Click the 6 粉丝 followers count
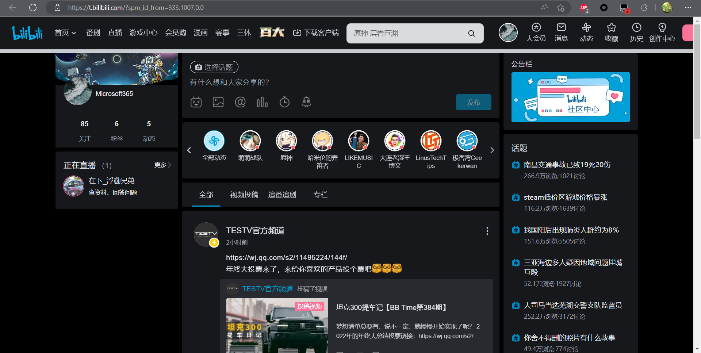Screen dimensions: 701x353 coord(117,131)
